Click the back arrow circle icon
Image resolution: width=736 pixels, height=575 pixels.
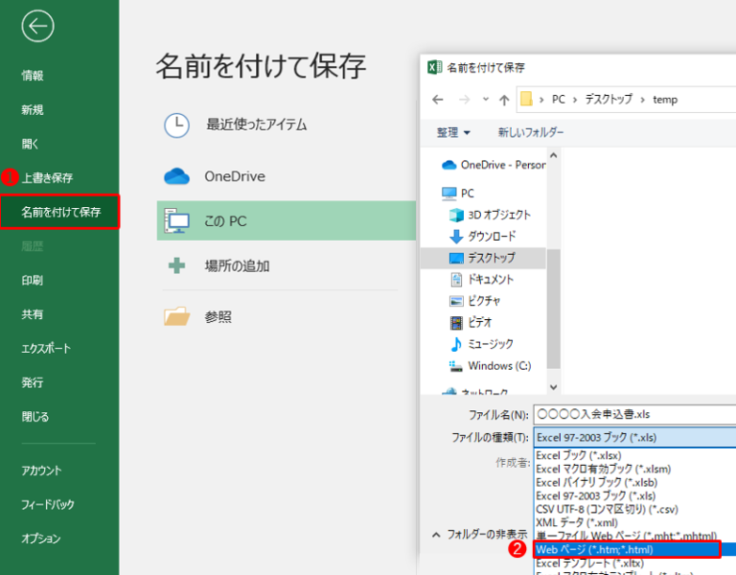pos(37,26)
